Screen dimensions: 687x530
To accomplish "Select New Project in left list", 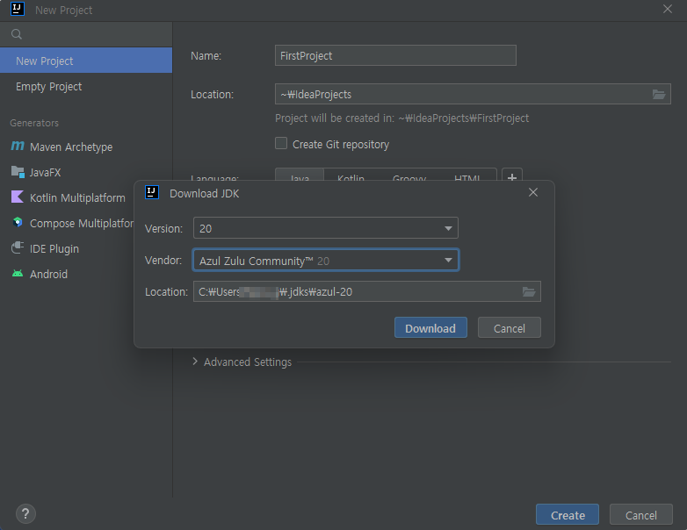I will tap(86, 61).
